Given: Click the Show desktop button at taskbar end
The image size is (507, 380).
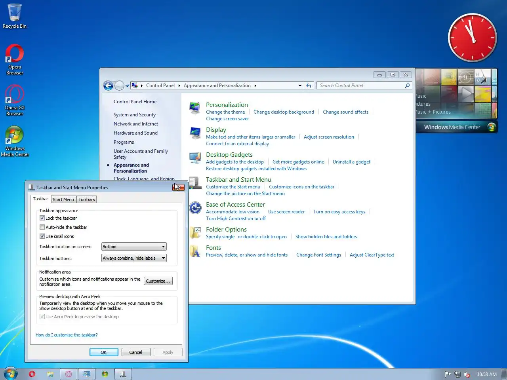Looking at the screenshot, I should [504, 374].
